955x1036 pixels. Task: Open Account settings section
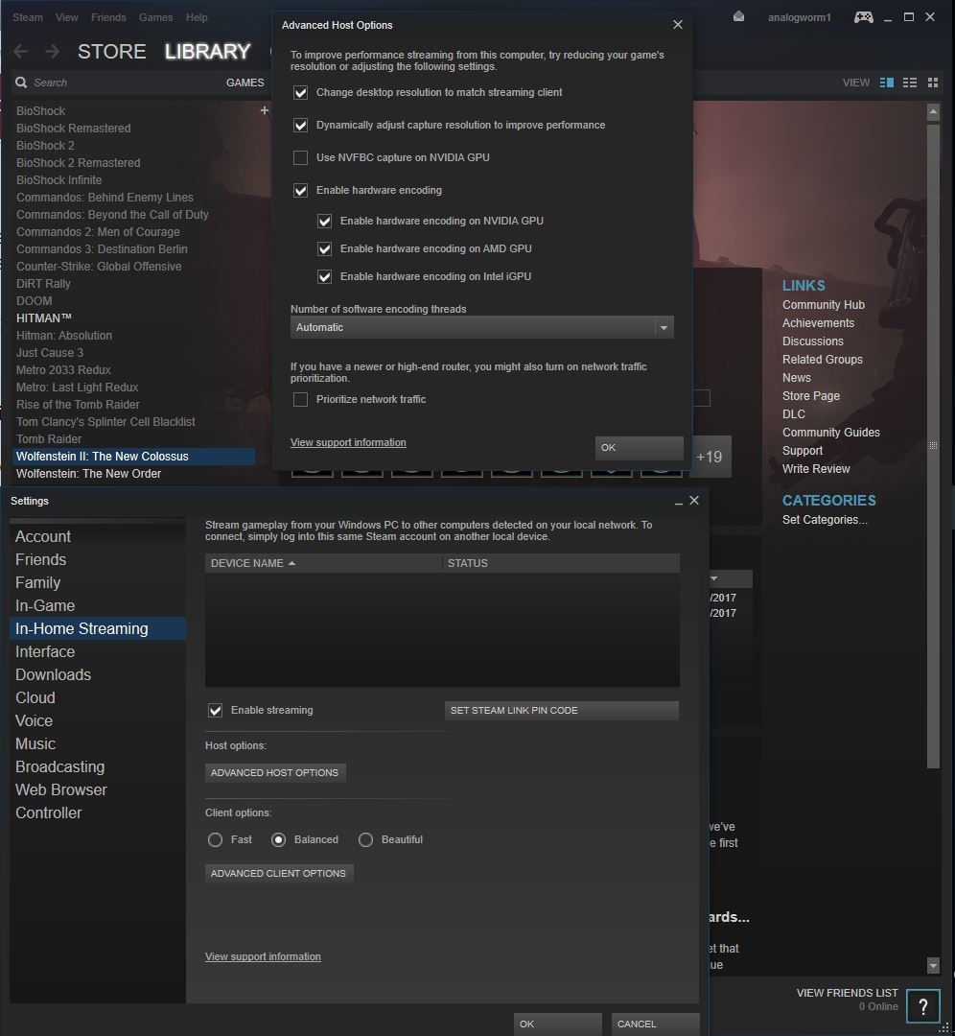click(x=98, y=536)
